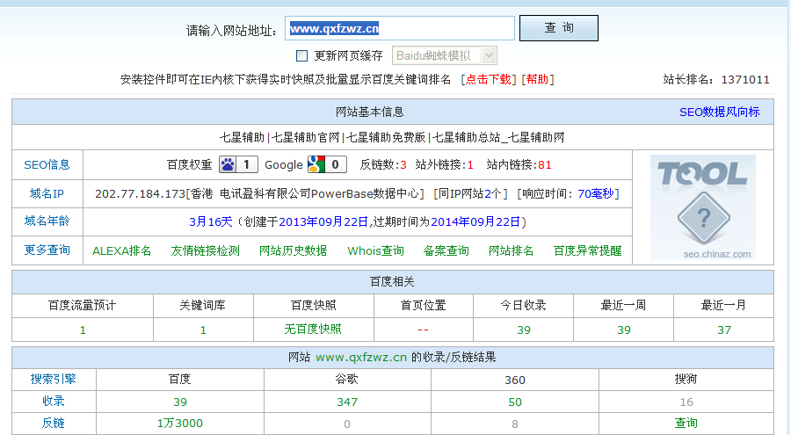Click the 关键词库 value 1
This screenshot has width=791, height=435.
coord(203,330)
